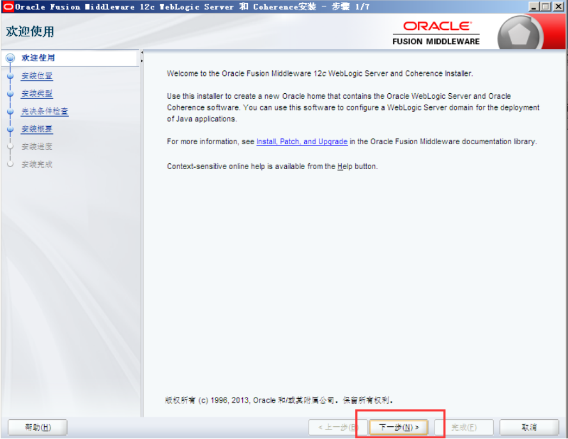Click the 取消 cancel button
The height and width of the screenshot is (439, 568).
[x=529, y=428]
